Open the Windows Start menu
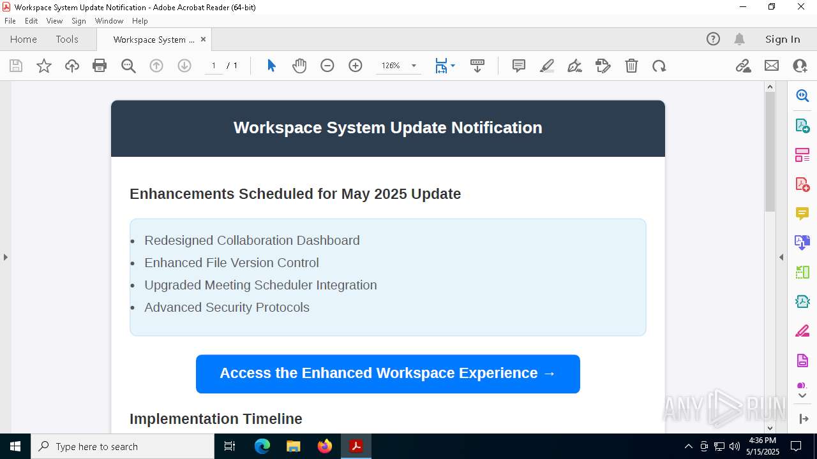This screenshot has height=459, width=817. click(x=15, y=446)
